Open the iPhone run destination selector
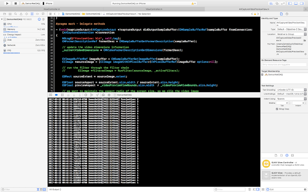308x192 pixels. (x=48, y=3)
